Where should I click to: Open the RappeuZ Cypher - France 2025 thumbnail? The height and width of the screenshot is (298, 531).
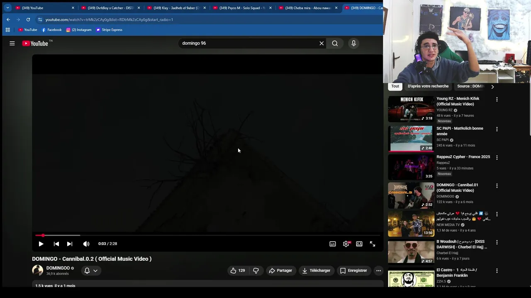point(411,167)
